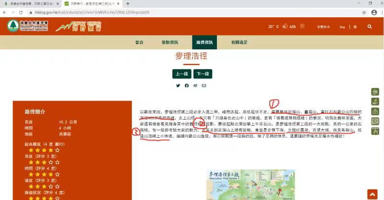Open the Enjoy Hiking logo

tap(79, 27)
